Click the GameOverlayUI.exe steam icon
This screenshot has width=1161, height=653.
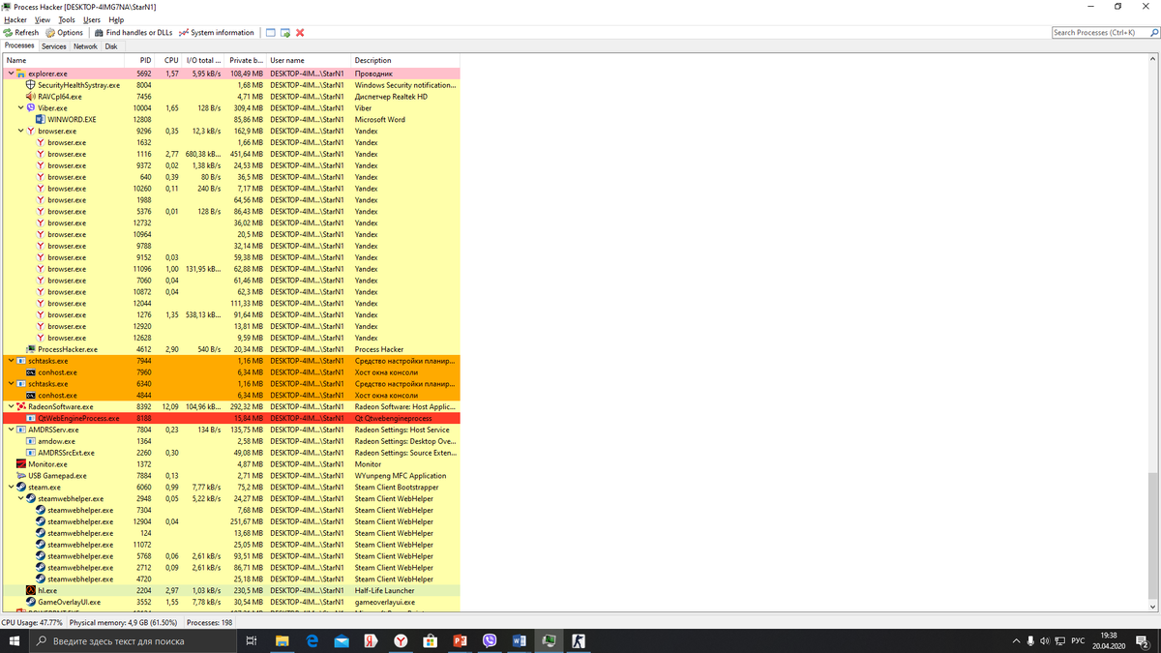[31, 602]
